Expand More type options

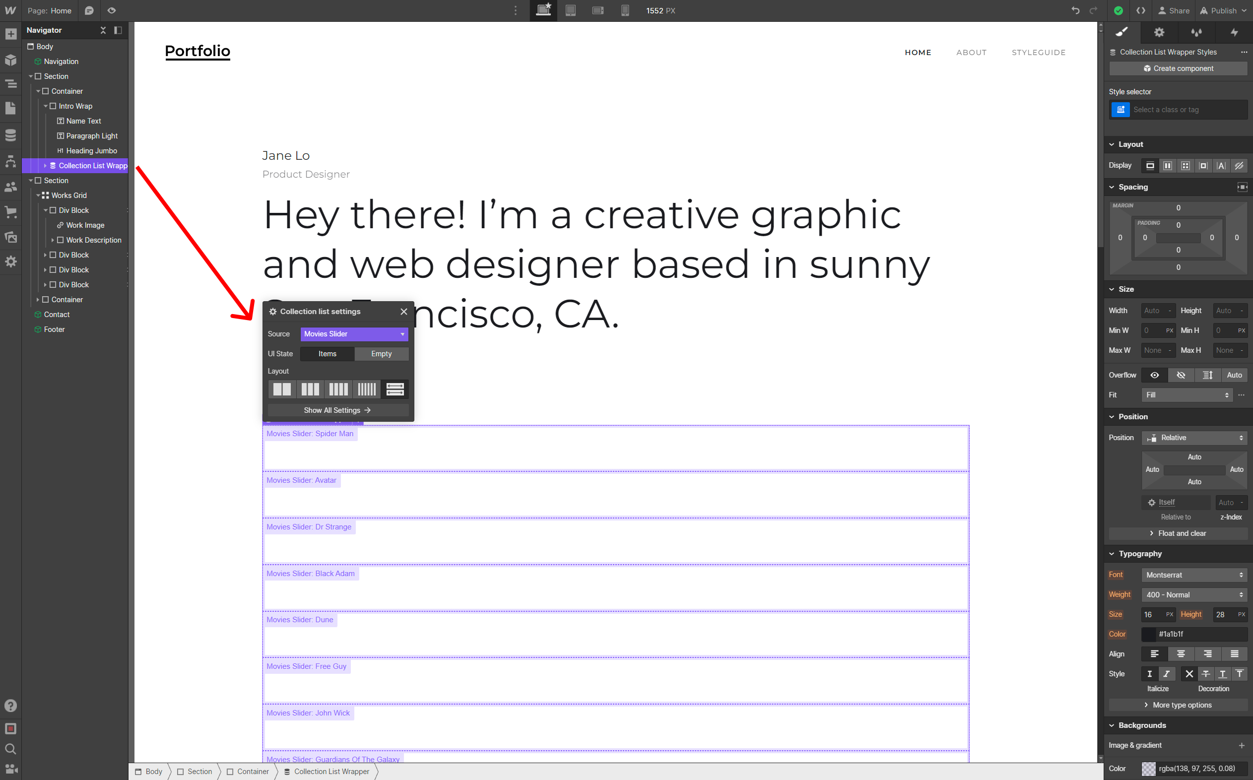coord(1178,705)
